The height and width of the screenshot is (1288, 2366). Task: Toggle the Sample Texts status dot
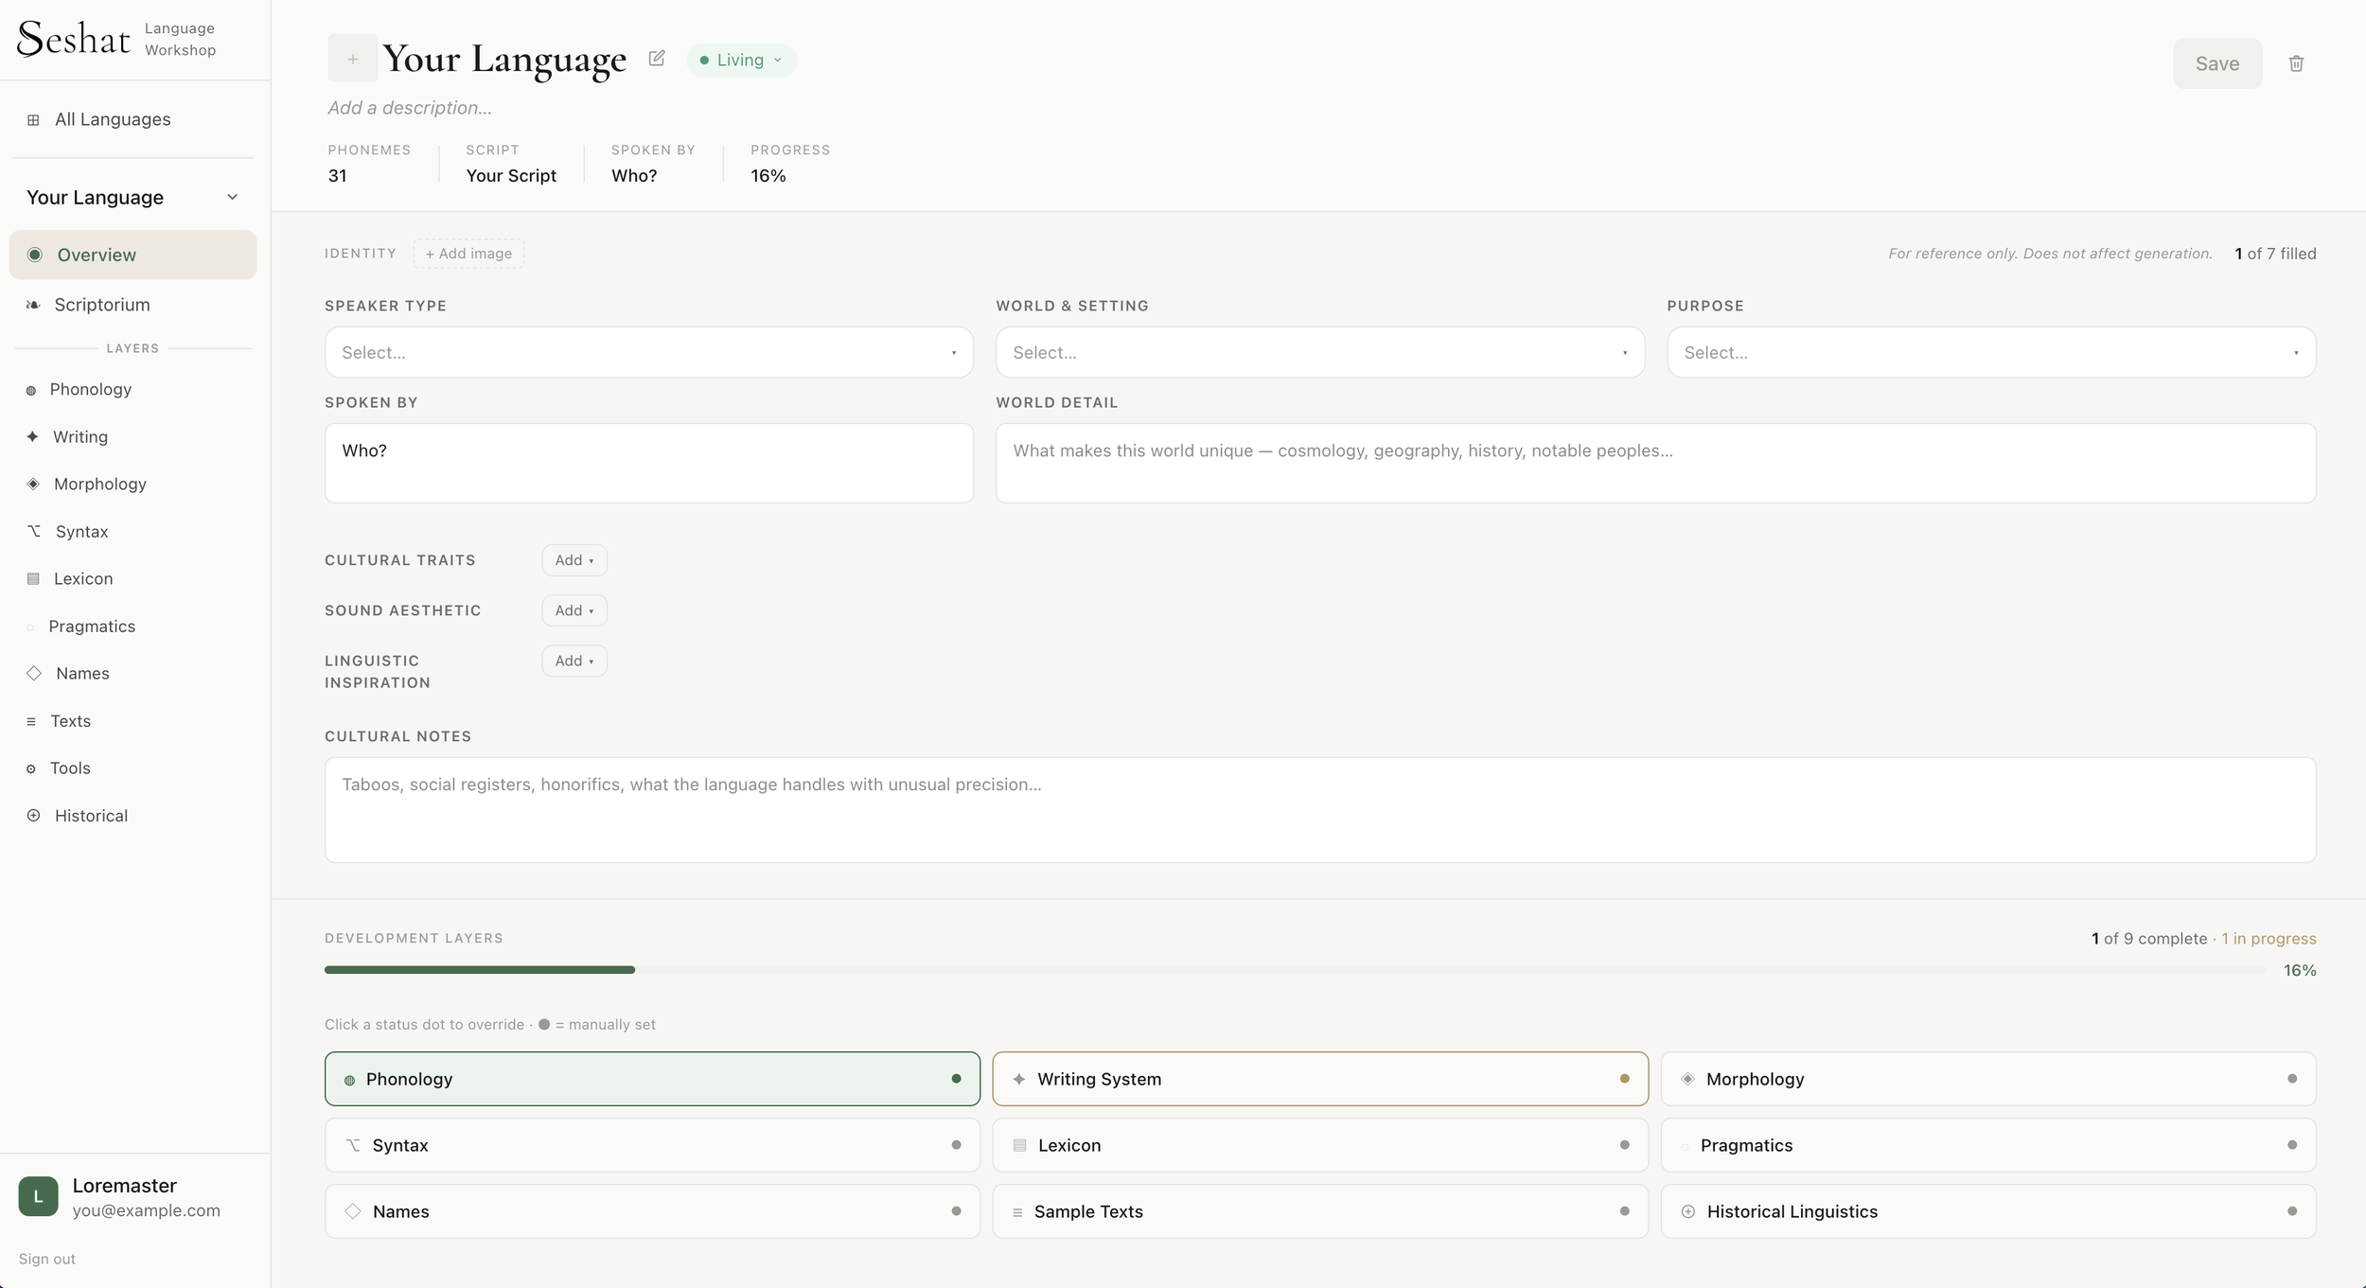click(1624, 1211)
